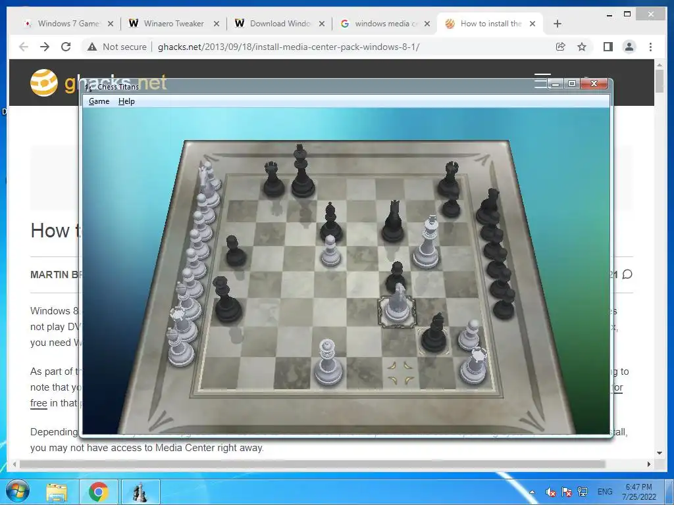Viewport: 674px width, 505px height.
Task: Open the Game menu in Chess Titans
Action: tap(99, 101)
